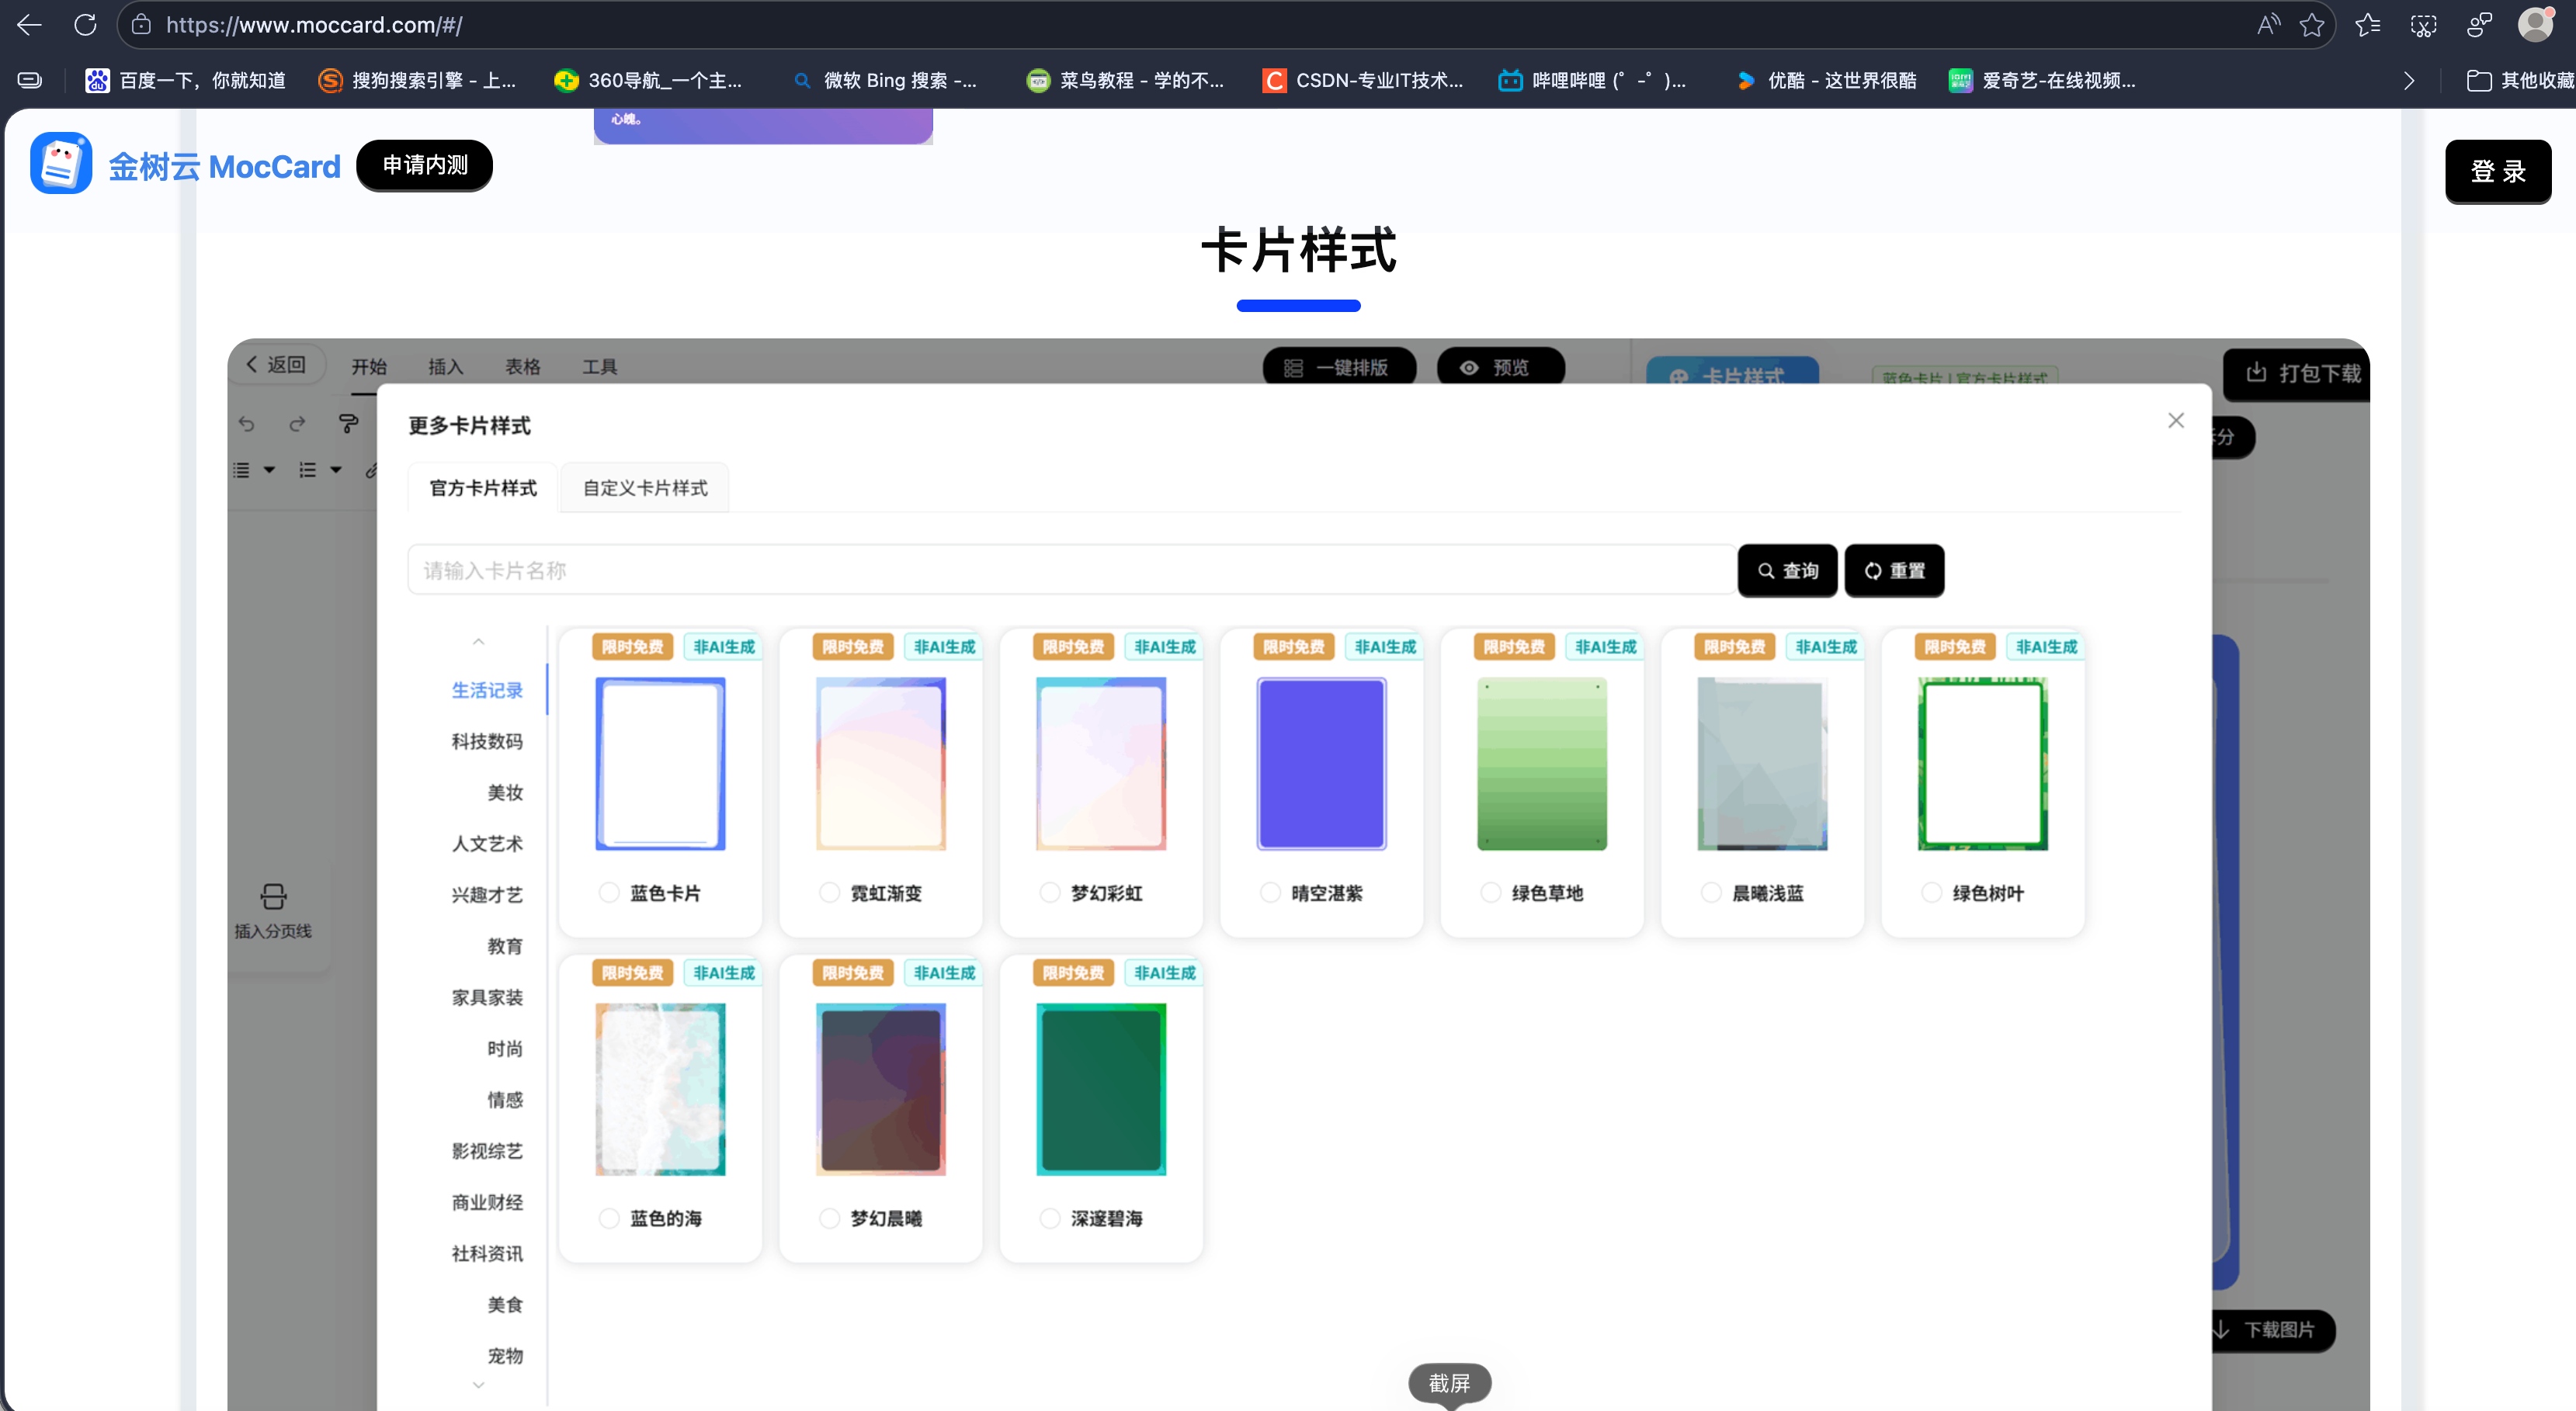The height and width of the screenshot is (1411, 2576).
Task: Choose the 深邃碧海 radio option
Action: (x=1050, y=1218)
